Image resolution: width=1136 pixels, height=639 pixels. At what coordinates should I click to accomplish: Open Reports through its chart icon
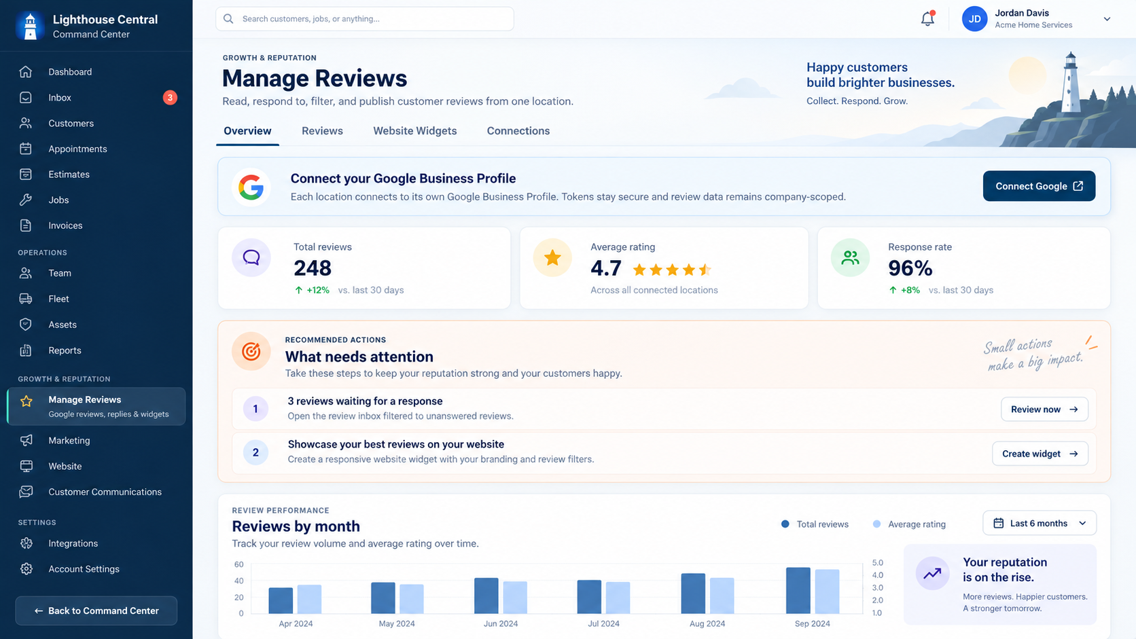26,350
